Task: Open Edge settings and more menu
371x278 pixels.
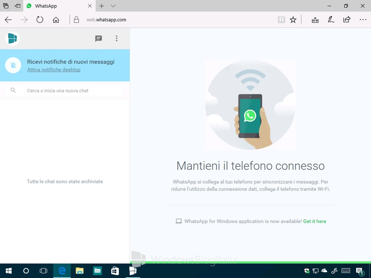Action: point(363,20)
